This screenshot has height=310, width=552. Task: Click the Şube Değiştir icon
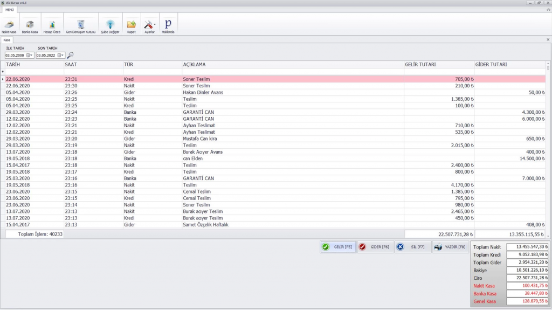click(110, 25)
